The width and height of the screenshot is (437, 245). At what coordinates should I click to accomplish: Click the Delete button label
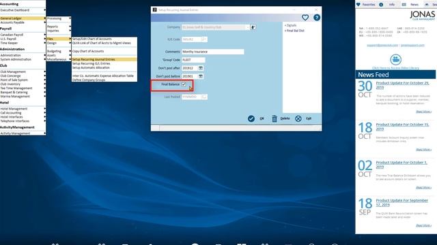[x=285, y=118]
